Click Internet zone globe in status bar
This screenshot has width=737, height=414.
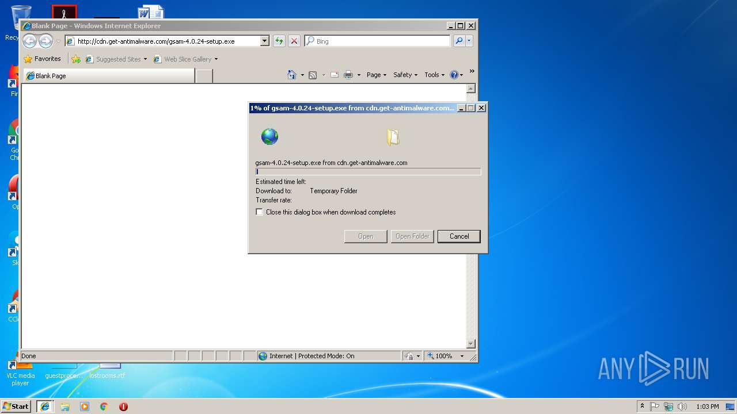pyautogui.click(x=263, y=356)
